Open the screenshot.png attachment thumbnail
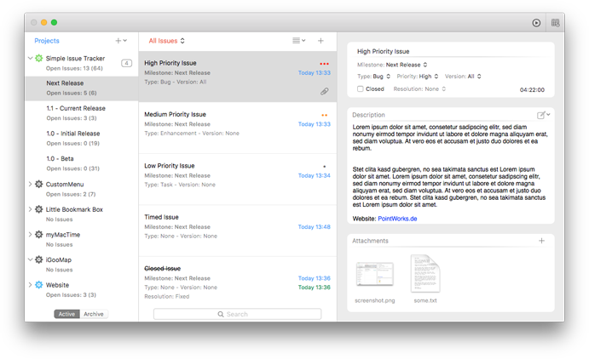Screen dimensions: 589x359 [374, 274]
